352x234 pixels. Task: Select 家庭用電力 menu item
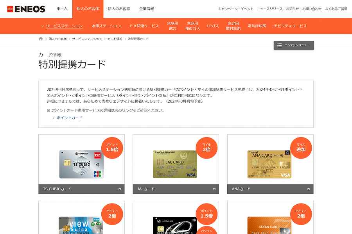point(172,26)
